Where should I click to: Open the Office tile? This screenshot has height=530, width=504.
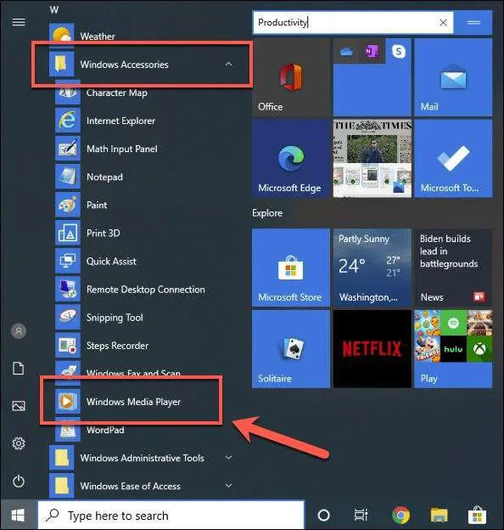click(x=291, y=77)
